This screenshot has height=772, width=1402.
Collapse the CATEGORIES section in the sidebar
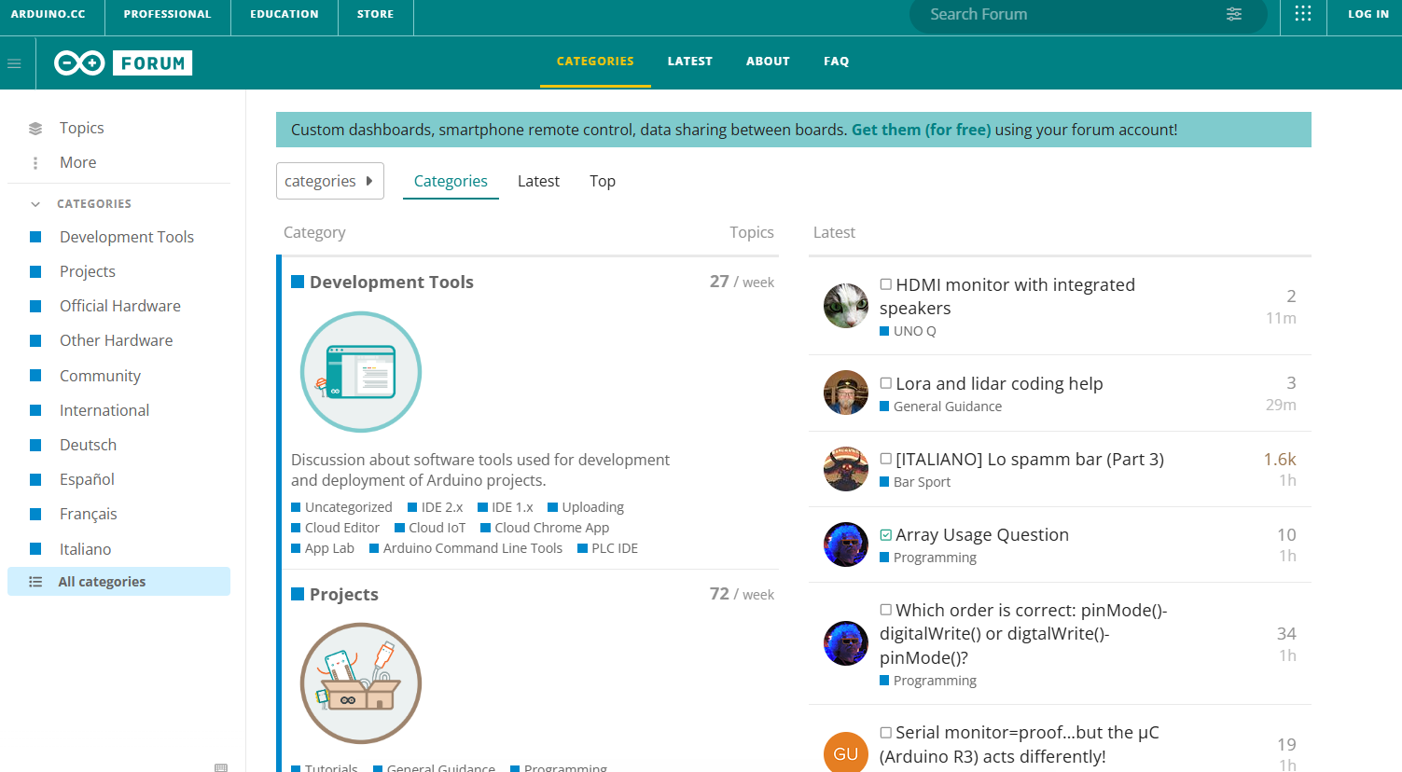point(35,203)
